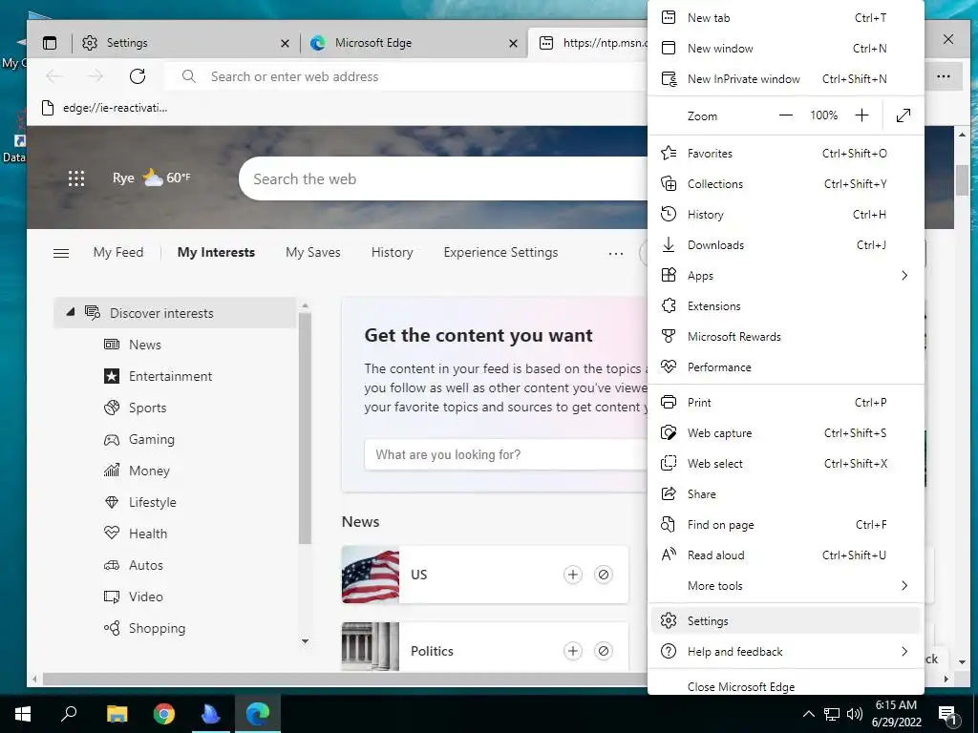The image size is (978, 733).
Task: Open the hamburger menu beside My Feed
Action: coord(61,253)
